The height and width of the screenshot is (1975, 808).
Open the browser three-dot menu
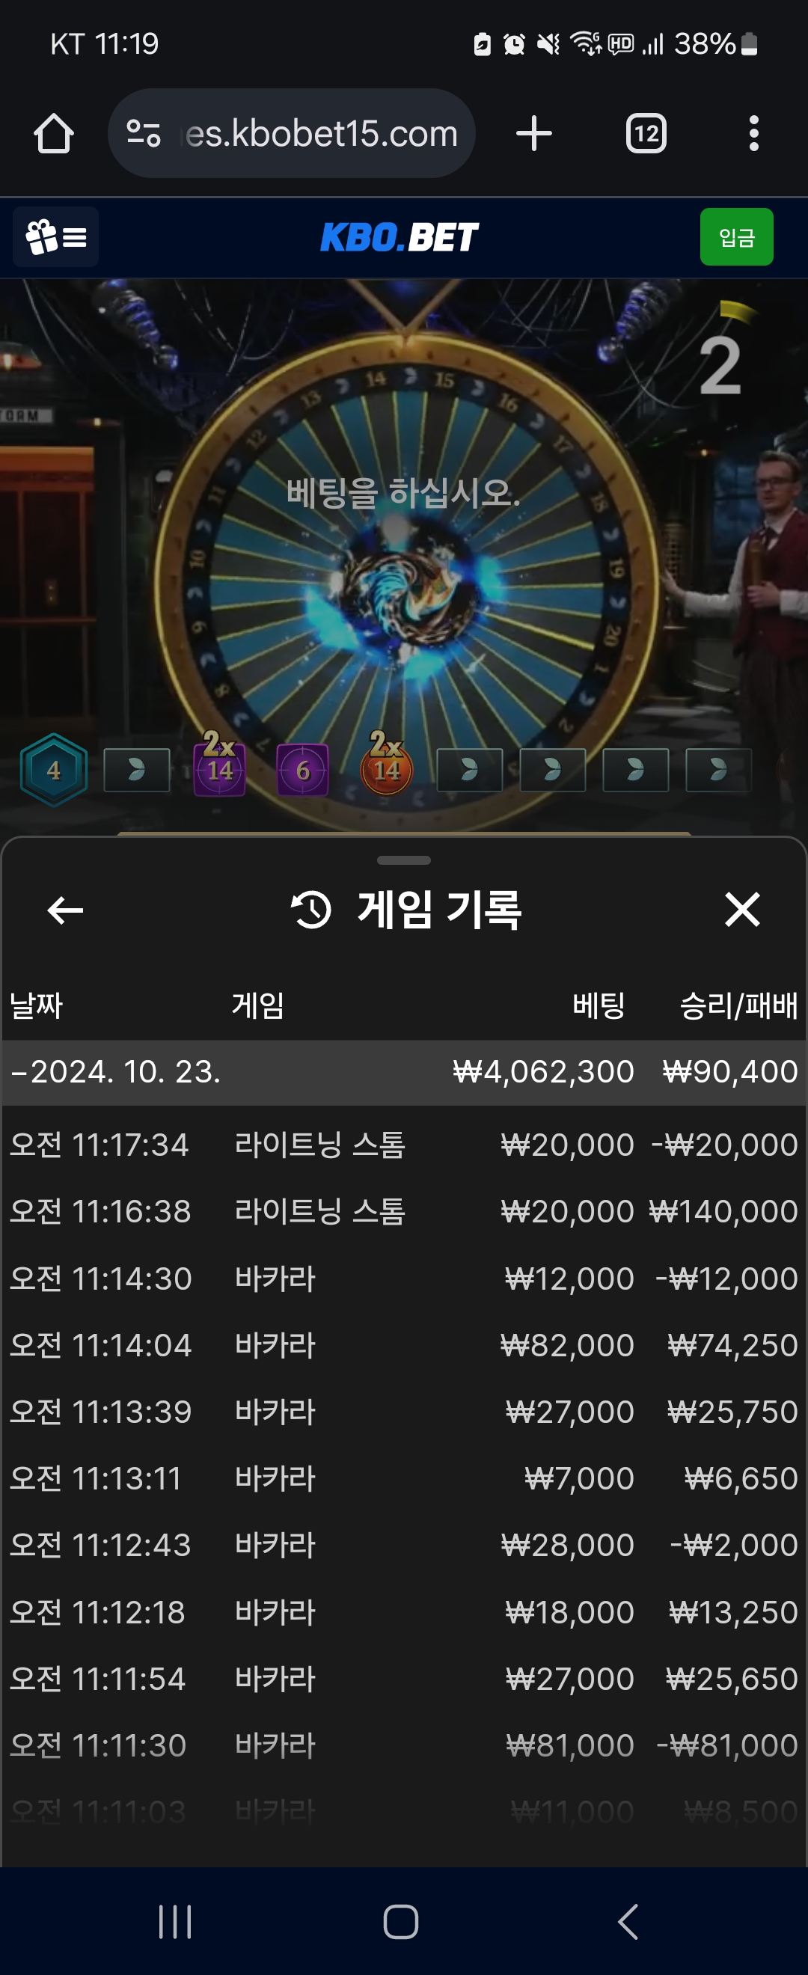(753, 133)
